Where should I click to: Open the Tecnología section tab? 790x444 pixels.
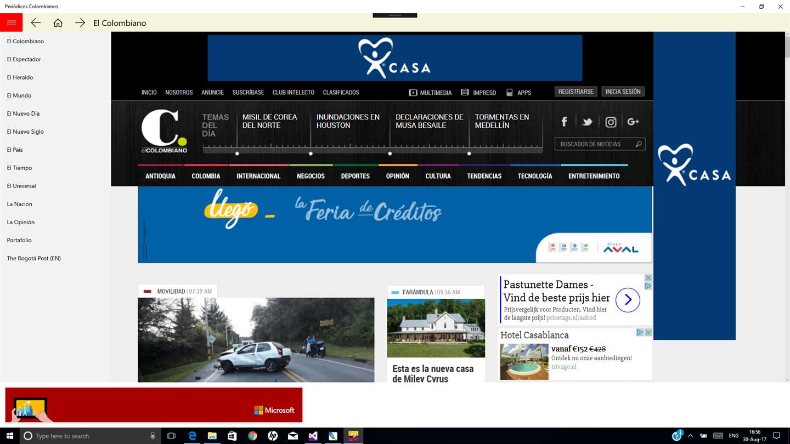[x=535, y=176]
